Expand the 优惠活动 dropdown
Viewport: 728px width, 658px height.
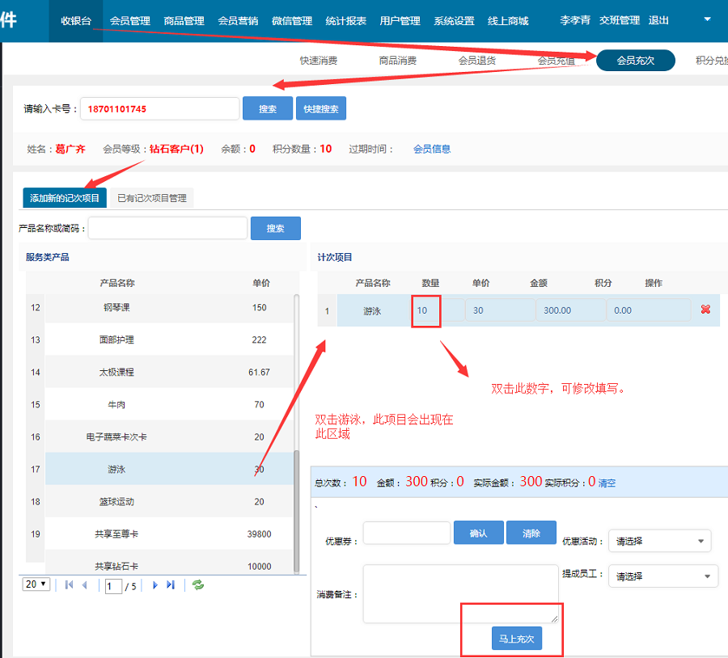pyautogui.click(x=659, y=541)
